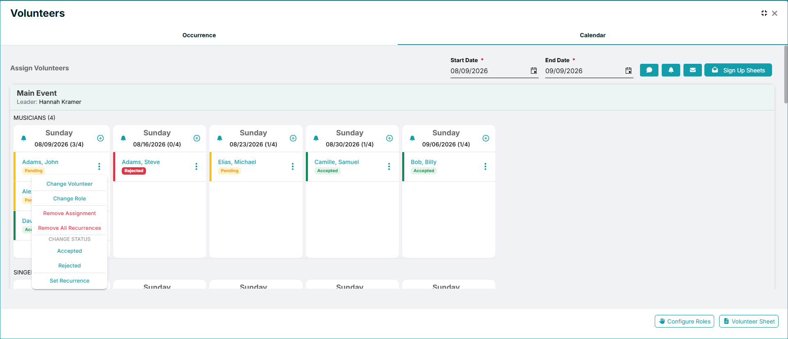Viewport: 788px width, 339px height.
Task: Add volunteer to 08/16/2026 Sunday
Action: tap(197, 138)
